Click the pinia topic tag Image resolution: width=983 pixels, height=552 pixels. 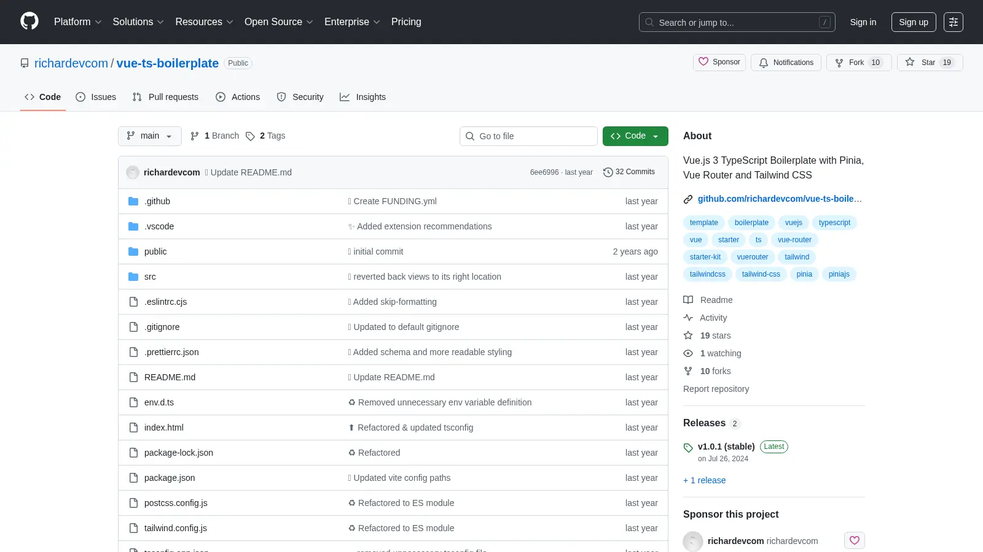(804, 274)
